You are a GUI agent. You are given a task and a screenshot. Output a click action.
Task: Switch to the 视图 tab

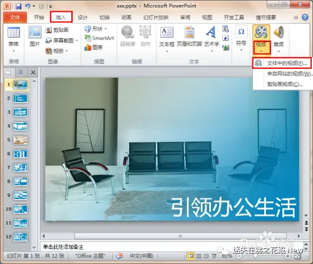tap(207, 18)
